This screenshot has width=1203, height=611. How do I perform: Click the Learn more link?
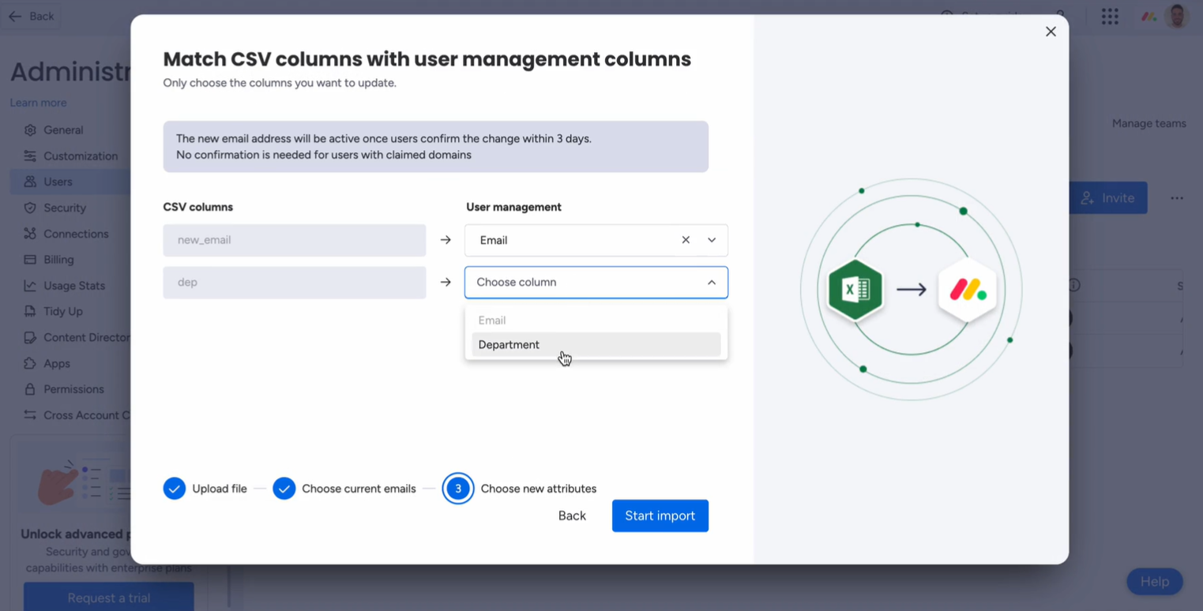[x=38, y=103]
